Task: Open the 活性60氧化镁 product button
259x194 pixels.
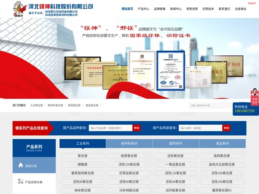Action: [129, 182]
